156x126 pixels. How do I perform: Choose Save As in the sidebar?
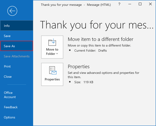coord(17,46)
